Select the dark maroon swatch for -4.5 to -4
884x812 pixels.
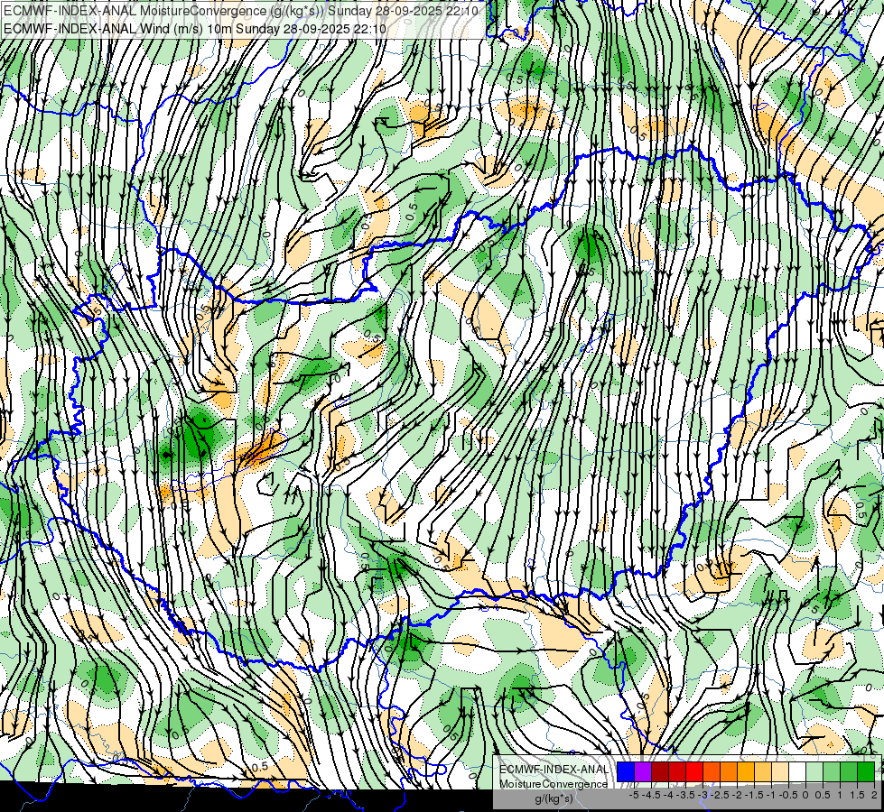pyautogui.click(x=660, y=772)
